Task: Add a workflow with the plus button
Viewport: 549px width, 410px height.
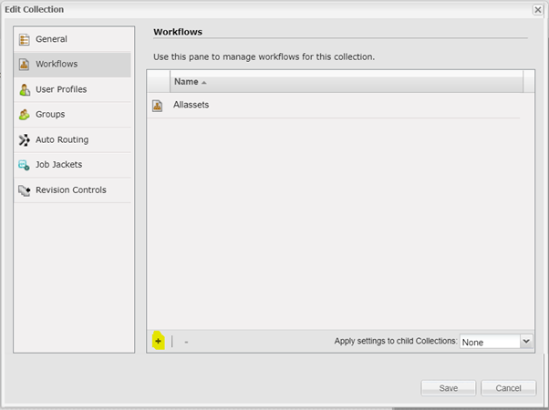Action: 159,341
